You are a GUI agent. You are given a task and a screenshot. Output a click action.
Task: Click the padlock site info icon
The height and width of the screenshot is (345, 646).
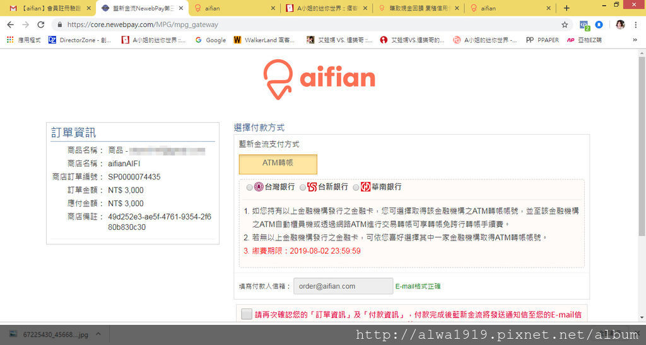(60, 25)
